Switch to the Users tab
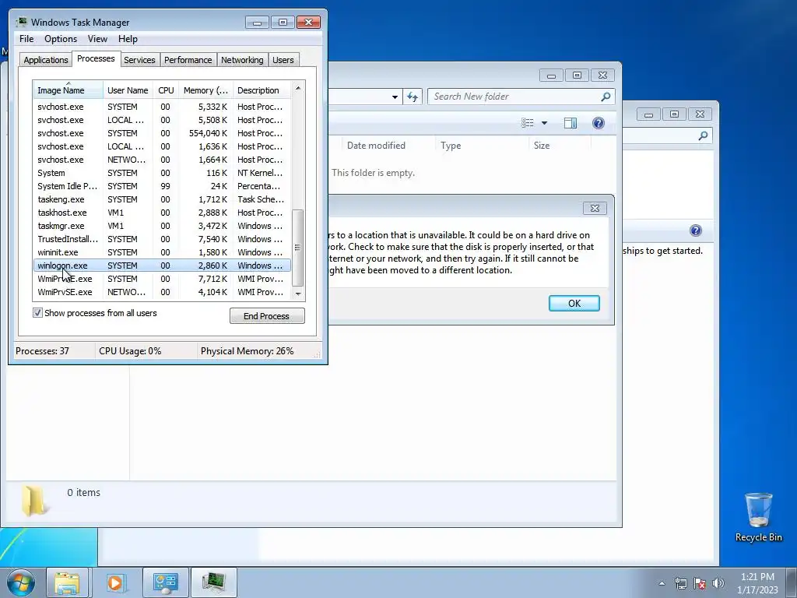 (x=283, y=60)
